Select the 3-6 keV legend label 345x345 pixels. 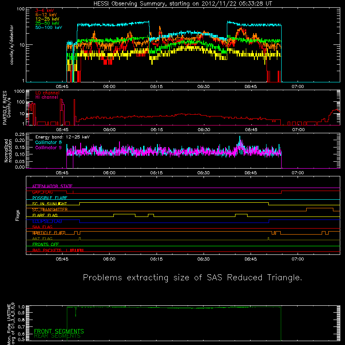[45, 10]
